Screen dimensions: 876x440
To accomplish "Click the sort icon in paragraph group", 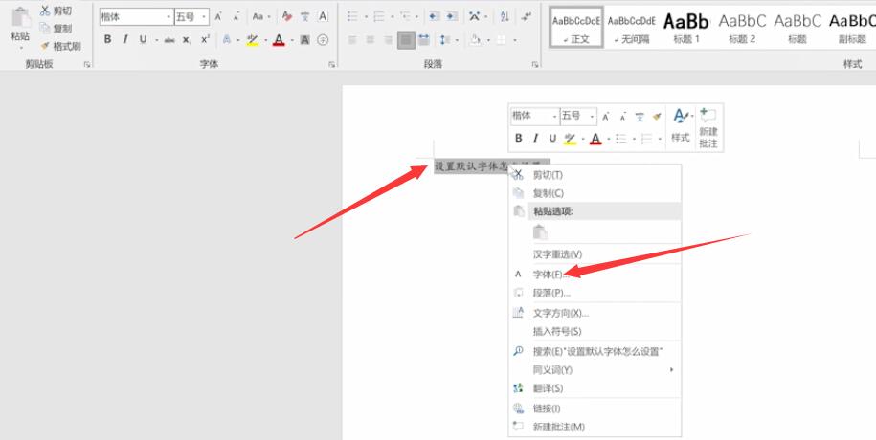I will pyautogui.click(x=505, y=17).
